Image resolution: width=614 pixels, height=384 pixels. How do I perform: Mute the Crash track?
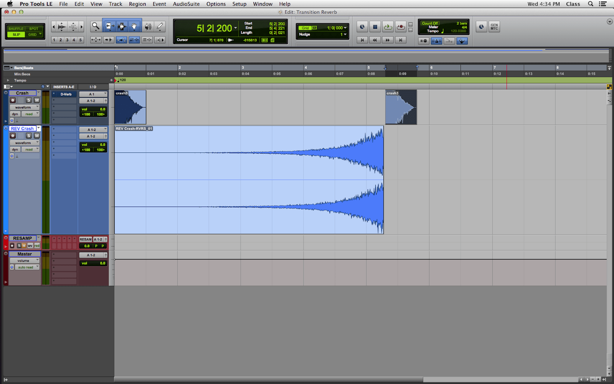click(x=37, y=100)
